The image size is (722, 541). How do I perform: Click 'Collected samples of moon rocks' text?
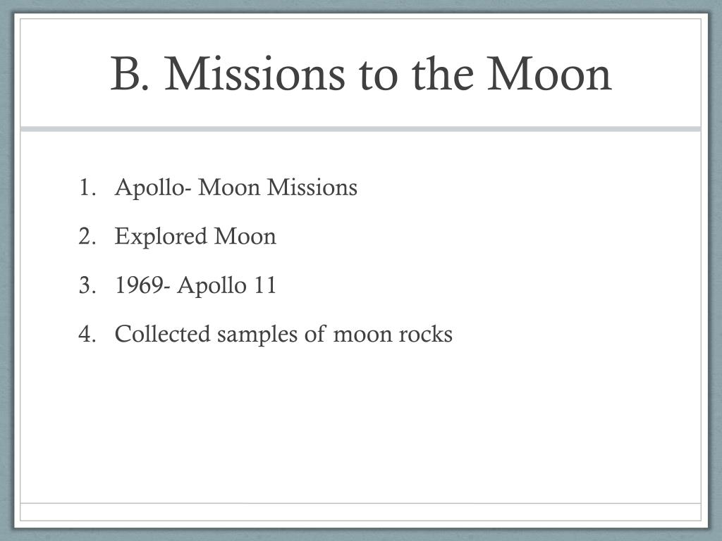pyautogui.click(x=283, y=334)
